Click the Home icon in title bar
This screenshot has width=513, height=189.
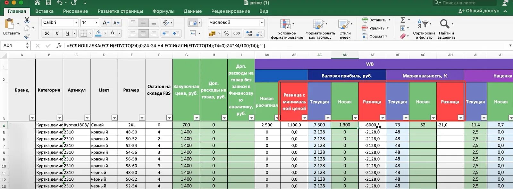tap(38, 3)
